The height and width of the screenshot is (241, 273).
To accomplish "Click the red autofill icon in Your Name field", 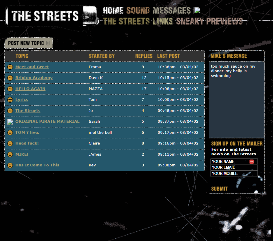I will tap(251, 162).
